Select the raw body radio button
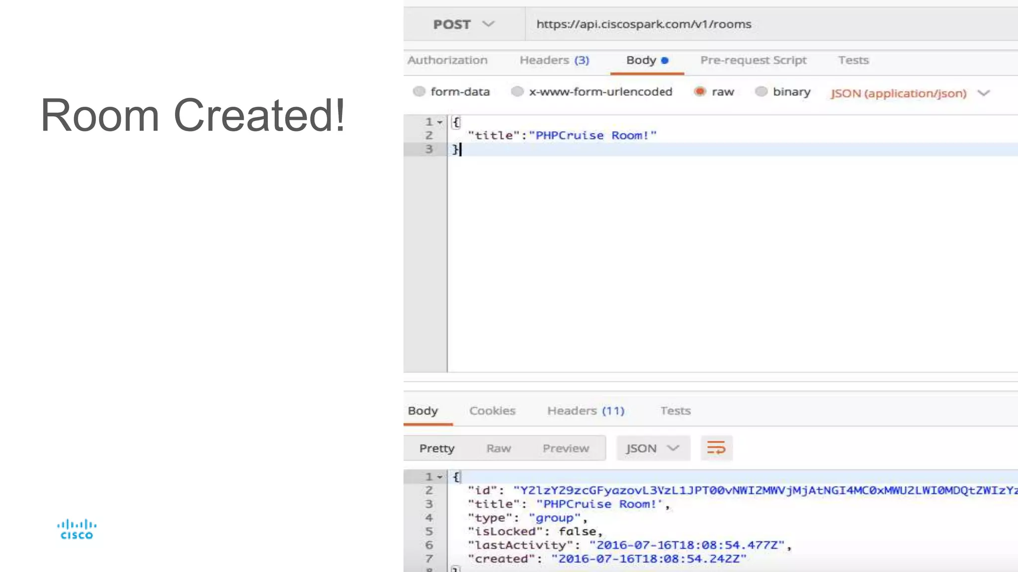 pos(700,91)
